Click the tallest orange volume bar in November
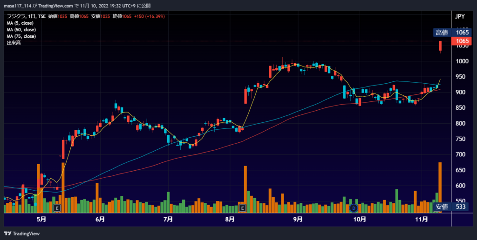Image resolution: width=477 pixels, height=240 pixels. coord(440,187)
